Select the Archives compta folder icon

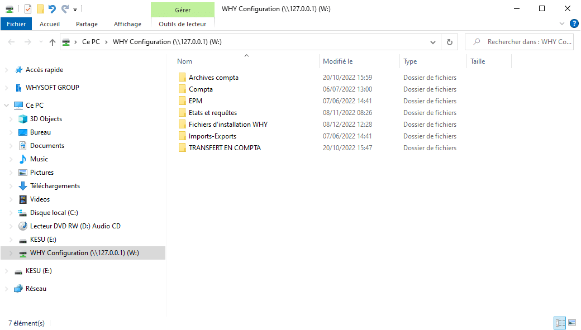tap(182, 77)
